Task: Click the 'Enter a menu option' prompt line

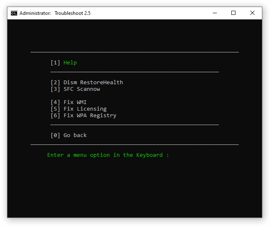Action: click(108, 155)
